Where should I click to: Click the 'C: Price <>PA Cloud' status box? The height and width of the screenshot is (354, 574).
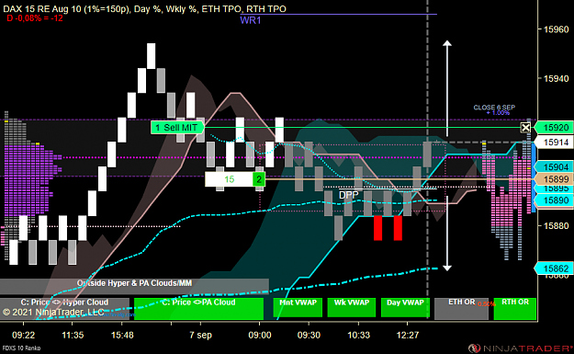(x=198, y=309)
